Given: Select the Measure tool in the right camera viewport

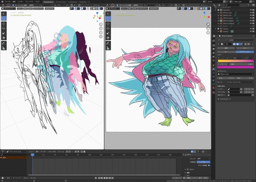Looking at the screenshot, I should (108, 48).
